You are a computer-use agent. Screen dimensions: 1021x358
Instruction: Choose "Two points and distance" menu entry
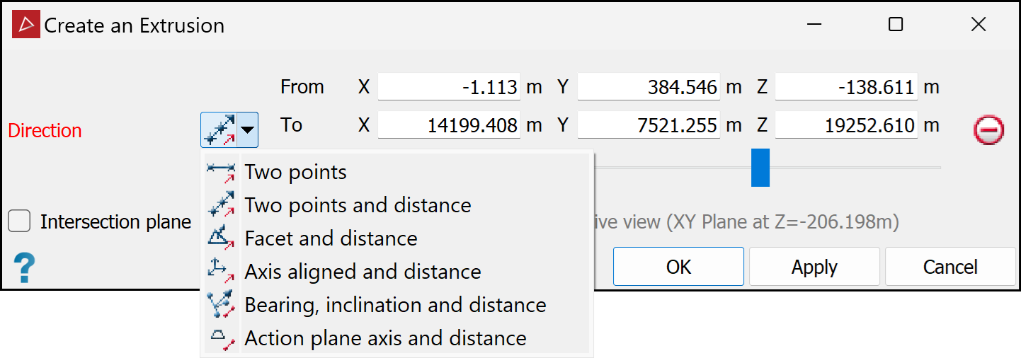tap(358, 205)
